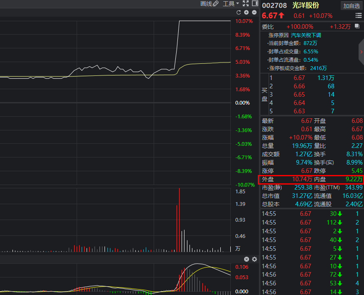This screenshot has height=295, width=364.
Task: Click stock name 光洋股份
Action: (x=306, y=5)
